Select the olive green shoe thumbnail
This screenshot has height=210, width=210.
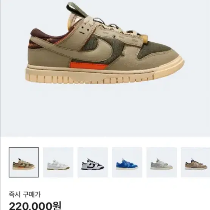pyautogui.click(x=24, y=162)
